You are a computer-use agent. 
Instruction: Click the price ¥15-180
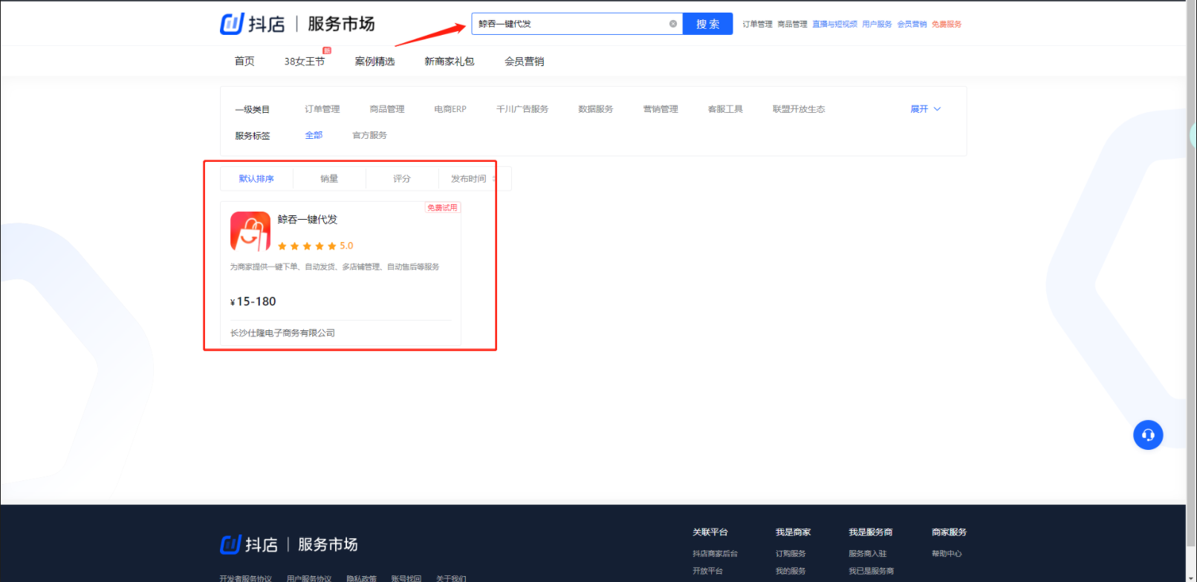coord(253,301)
